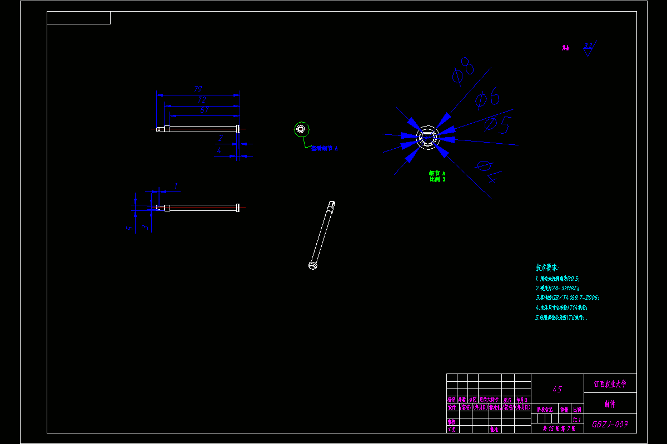Click the '阶段标记' title block header
This screenshot has width=667, height=444.
click(545, 410)
